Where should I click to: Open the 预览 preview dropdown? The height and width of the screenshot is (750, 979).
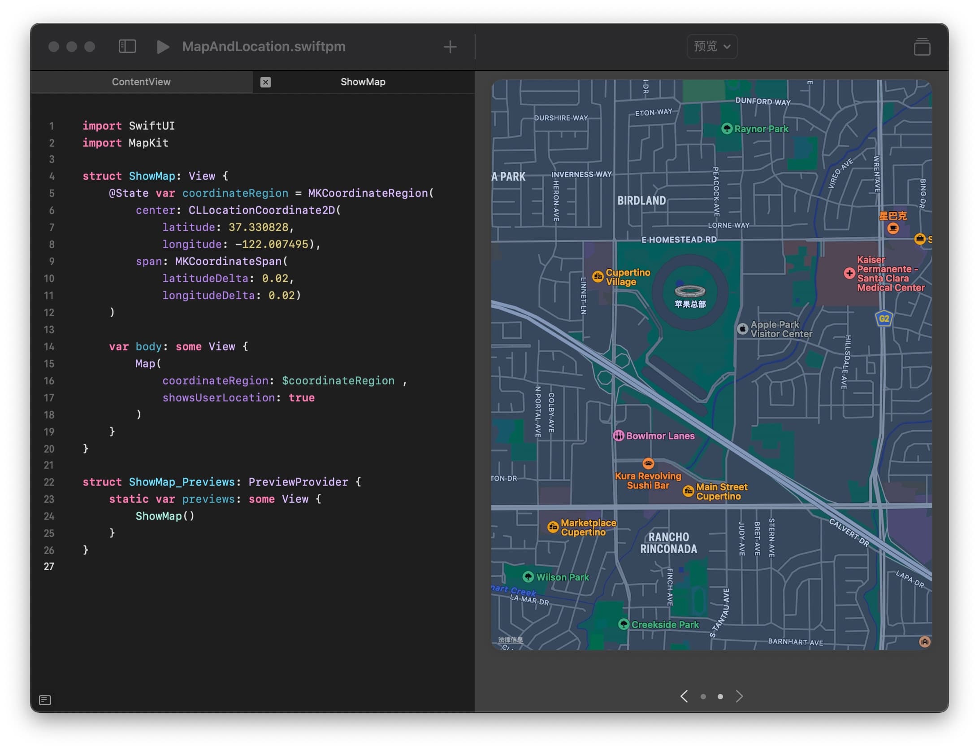tap(711, 46)
